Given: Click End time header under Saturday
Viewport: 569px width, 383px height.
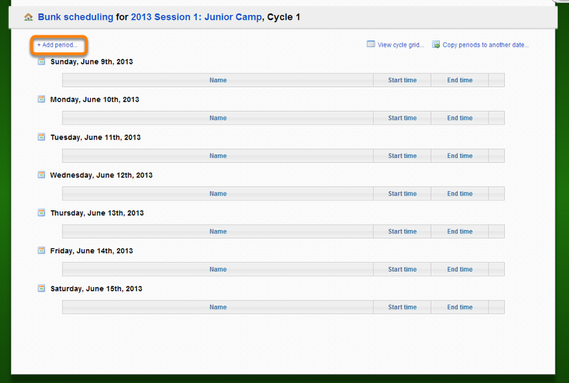Looking at the screenshot, I should [x=459, y=307].
